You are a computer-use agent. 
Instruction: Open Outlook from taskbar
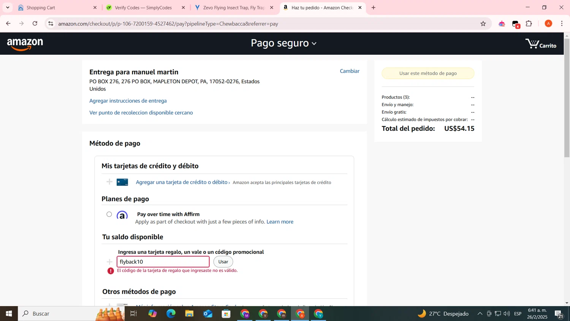(x=208, y=314)
